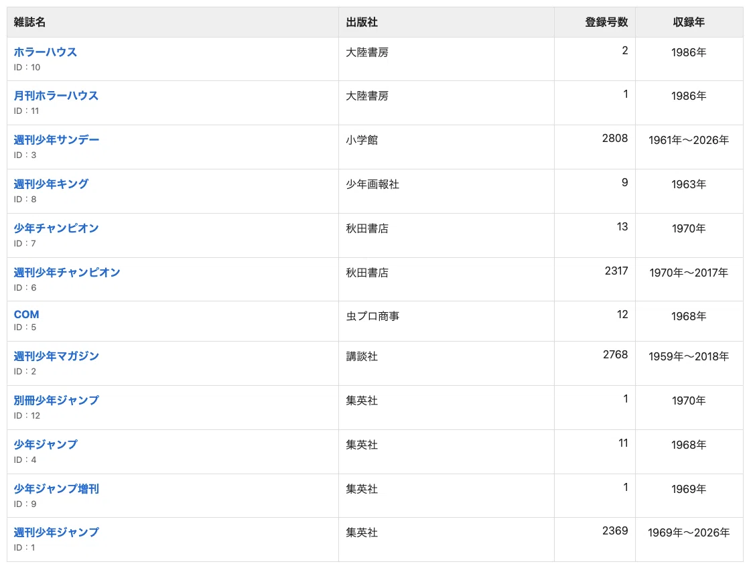Select publisher 大陸書房 in ホラーハウス row
Viewport: 751px width, 570px height.
(367, 52)
